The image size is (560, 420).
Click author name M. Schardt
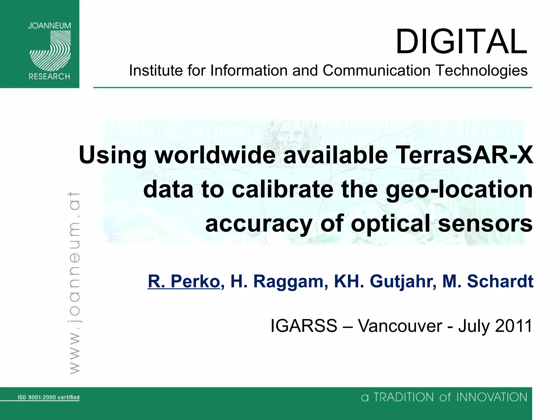488,281
